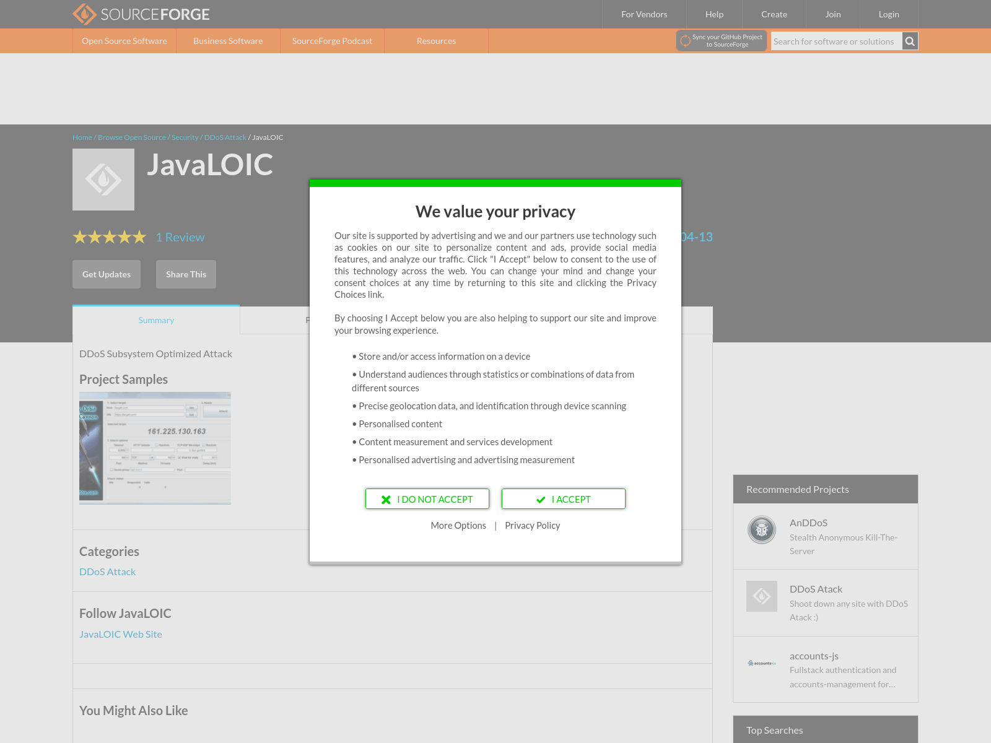Image resolution: width=991 pixels, height=743 pixels.
Task: Click the JavaLOIC project icon
Action: [x=103, y=180]
